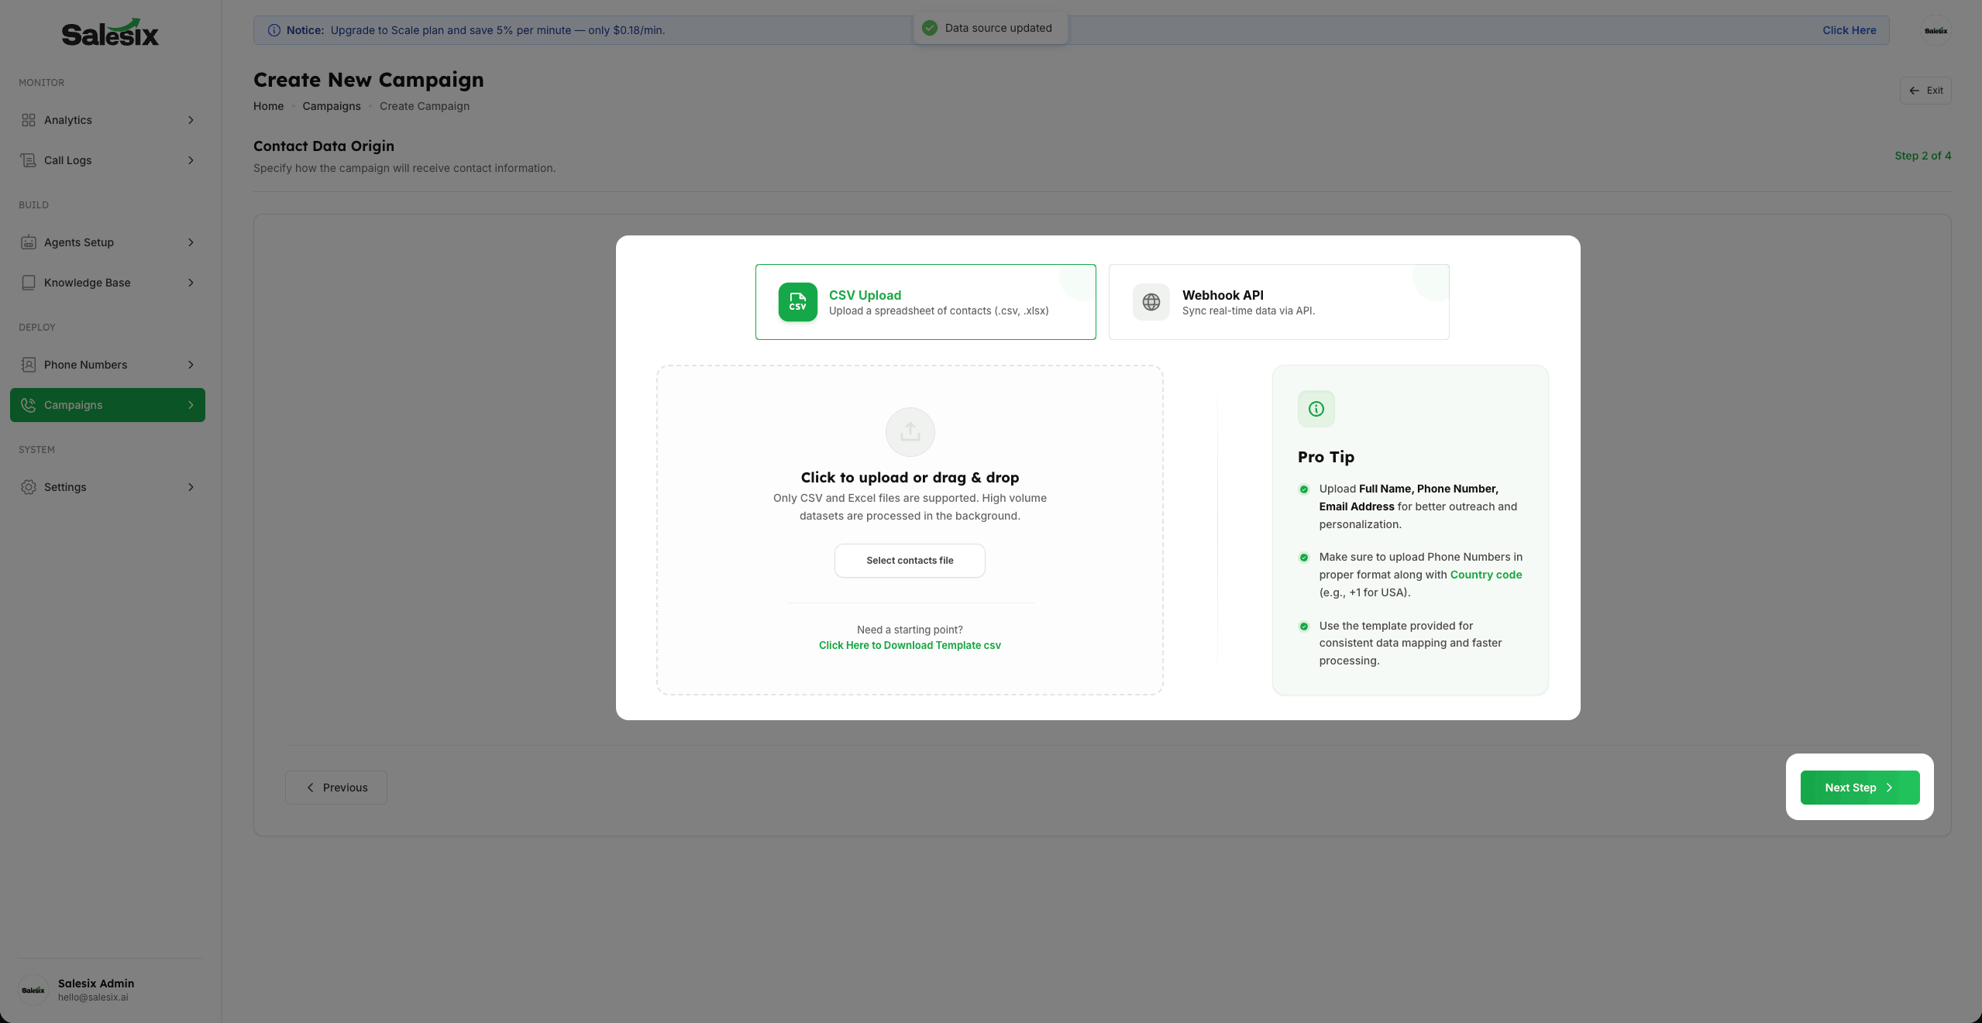Click the green CSV file icon

(x=797, y=302)
